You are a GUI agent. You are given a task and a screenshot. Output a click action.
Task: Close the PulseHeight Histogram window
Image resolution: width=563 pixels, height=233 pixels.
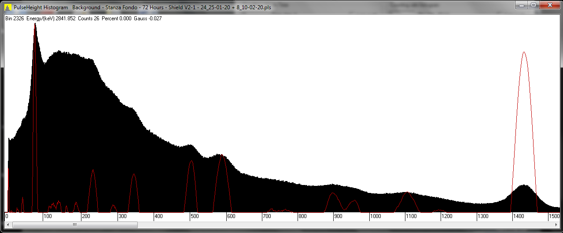tap(549, 5)
